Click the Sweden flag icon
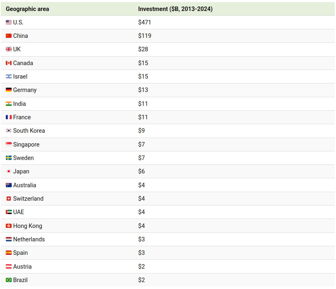 click(x=9, y=158)
